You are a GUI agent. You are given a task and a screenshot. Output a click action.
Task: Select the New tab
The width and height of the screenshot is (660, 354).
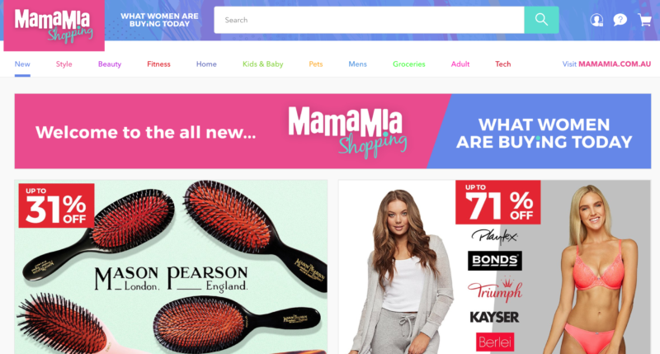pos(22,64)
